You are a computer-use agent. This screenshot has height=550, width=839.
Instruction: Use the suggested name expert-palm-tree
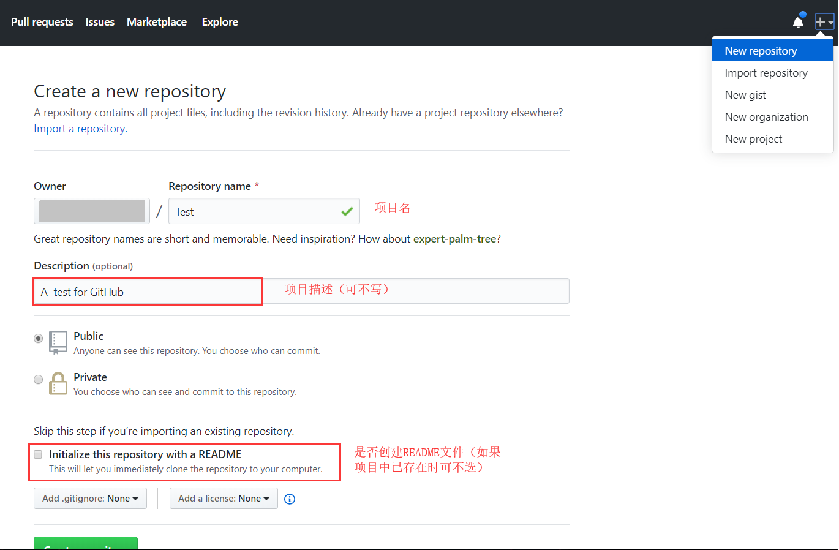click(454, 239)
